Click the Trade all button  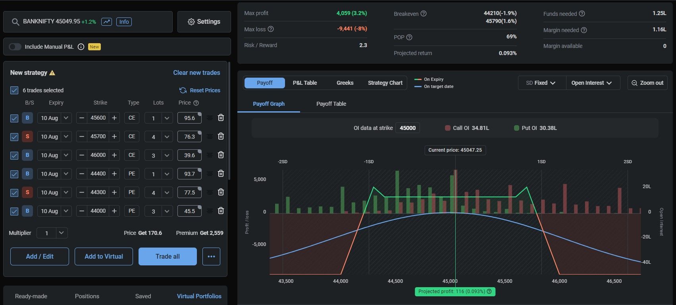point(168,256)
